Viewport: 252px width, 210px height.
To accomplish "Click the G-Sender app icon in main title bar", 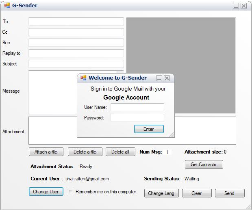I will pyautogui.click(x=7, y=5).
